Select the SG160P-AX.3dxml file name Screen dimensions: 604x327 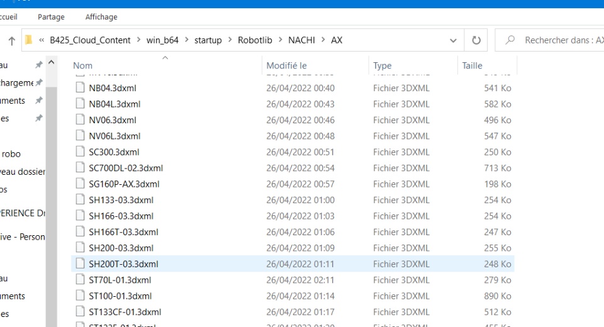[x=124, y=184]
